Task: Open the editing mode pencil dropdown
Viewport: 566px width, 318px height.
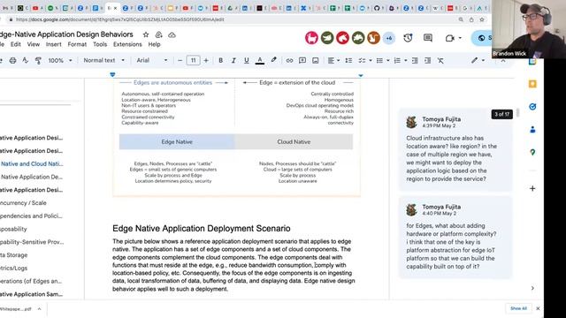Action: click(x=478, y=60)
